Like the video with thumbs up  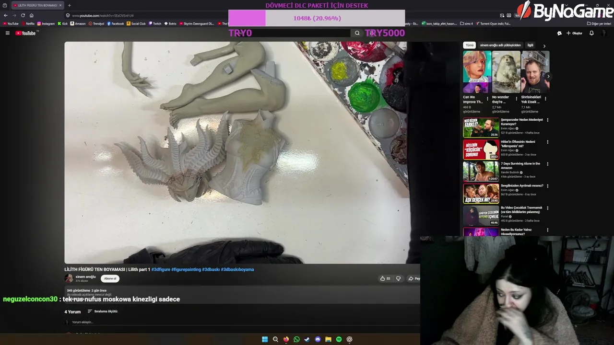pyautogui.click(x=385, y=278)
